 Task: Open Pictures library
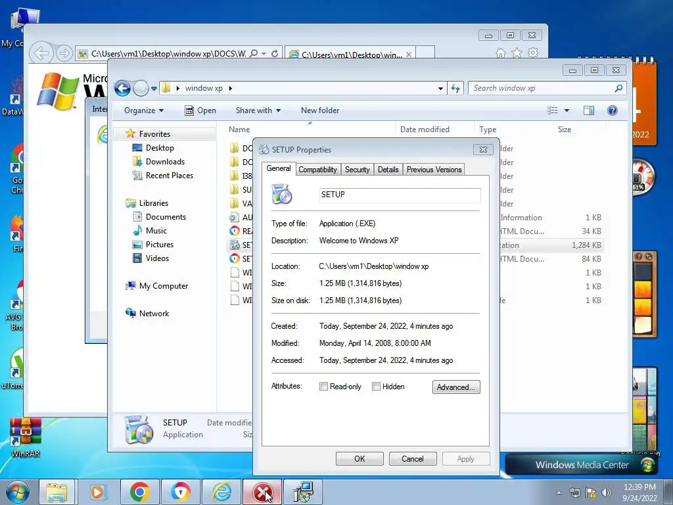(x=159, y=245)
